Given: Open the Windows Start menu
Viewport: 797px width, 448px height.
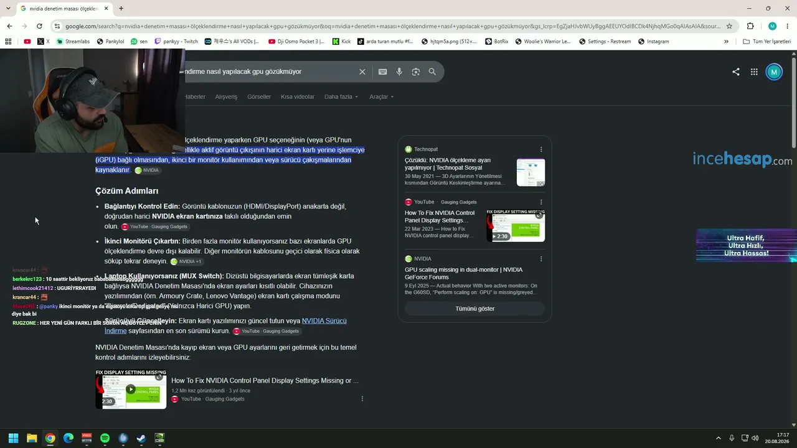Looking at the screenshot, I should 13,438.
